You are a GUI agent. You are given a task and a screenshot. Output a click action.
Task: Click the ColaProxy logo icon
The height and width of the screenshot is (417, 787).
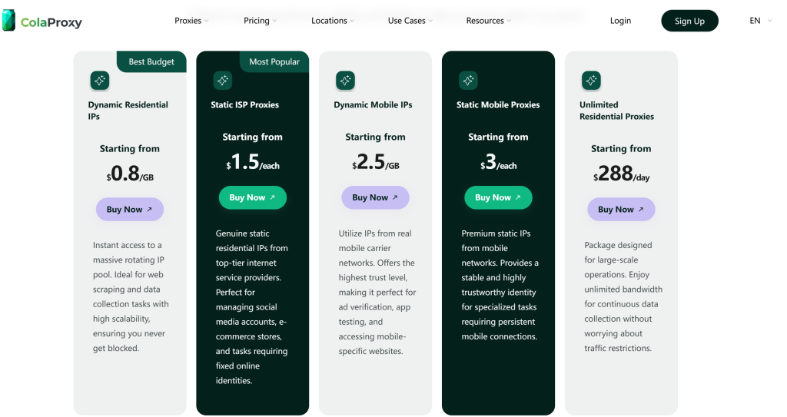[x=8, y=21]
